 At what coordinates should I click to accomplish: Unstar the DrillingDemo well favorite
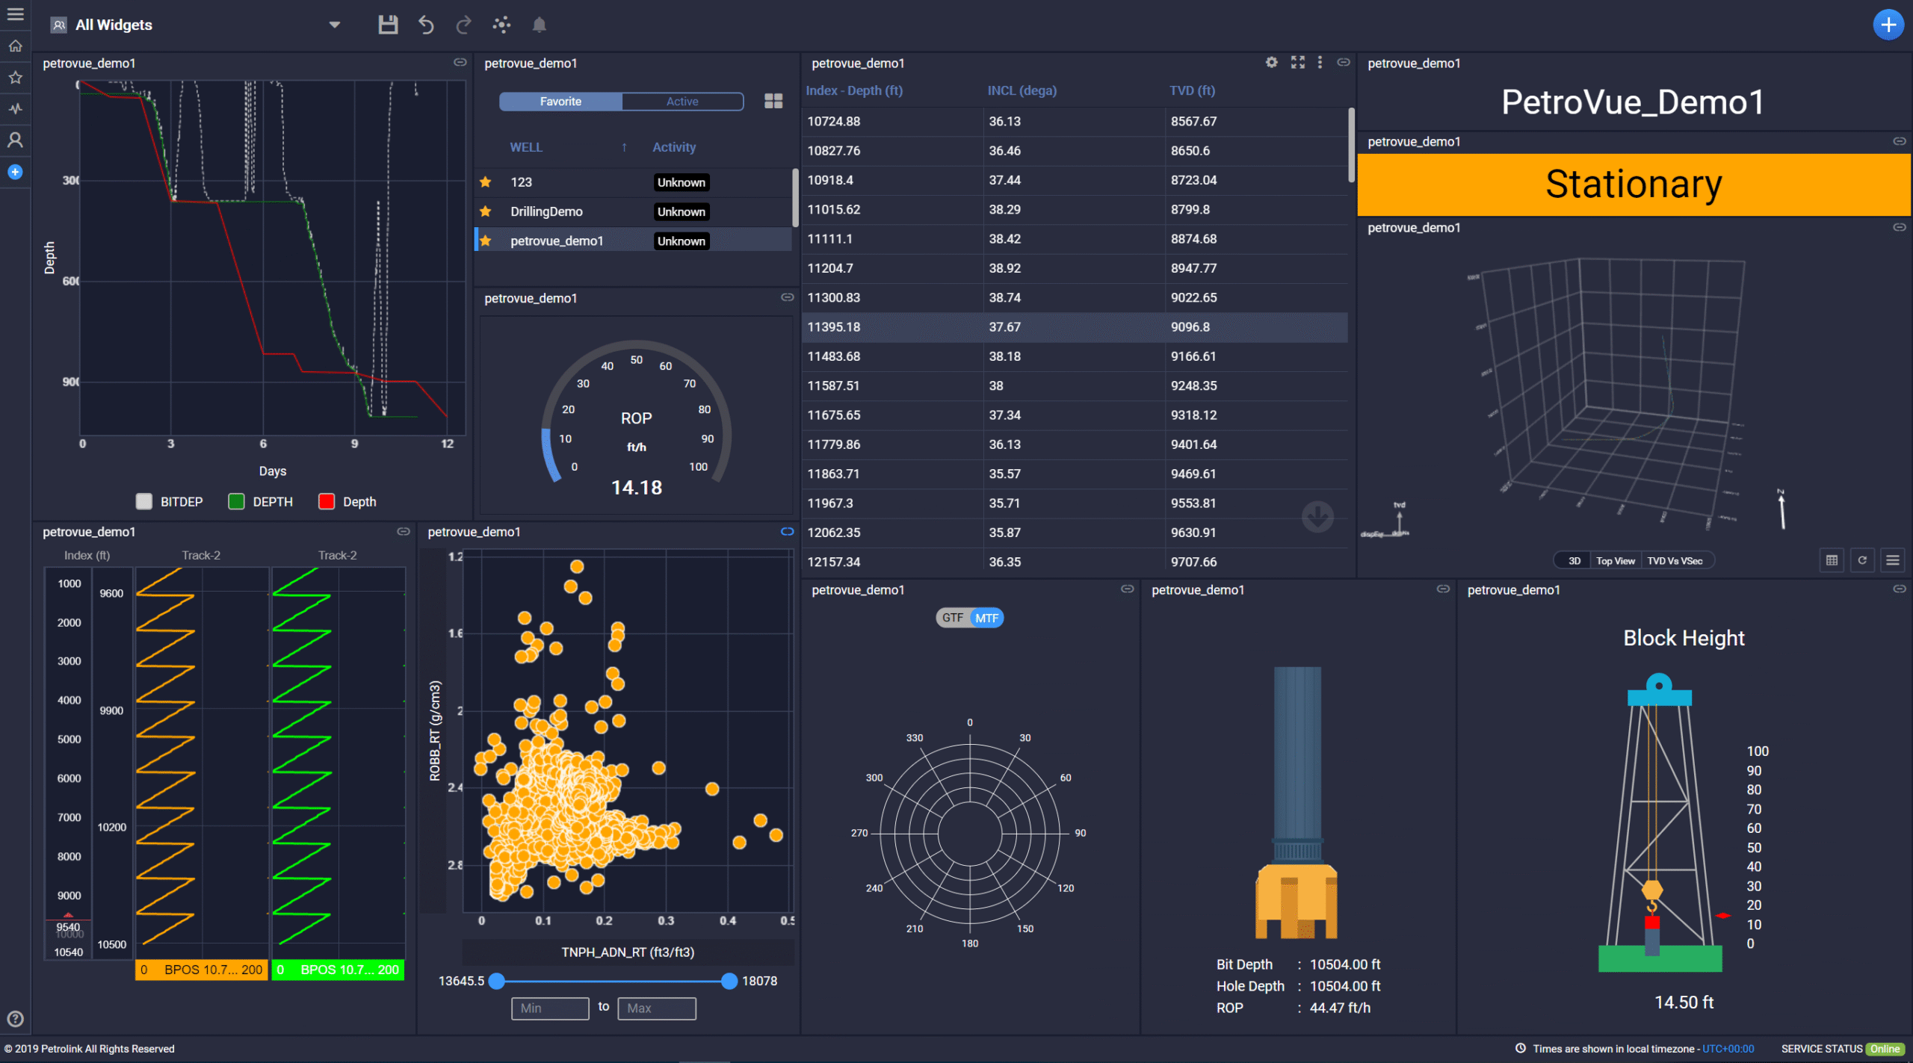pos(486,211)
